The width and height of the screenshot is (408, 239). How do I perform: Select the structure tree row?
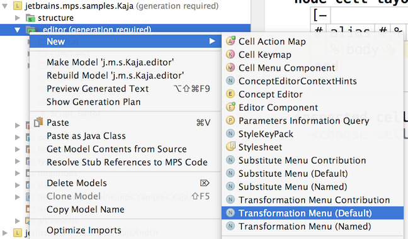point(125,18)
